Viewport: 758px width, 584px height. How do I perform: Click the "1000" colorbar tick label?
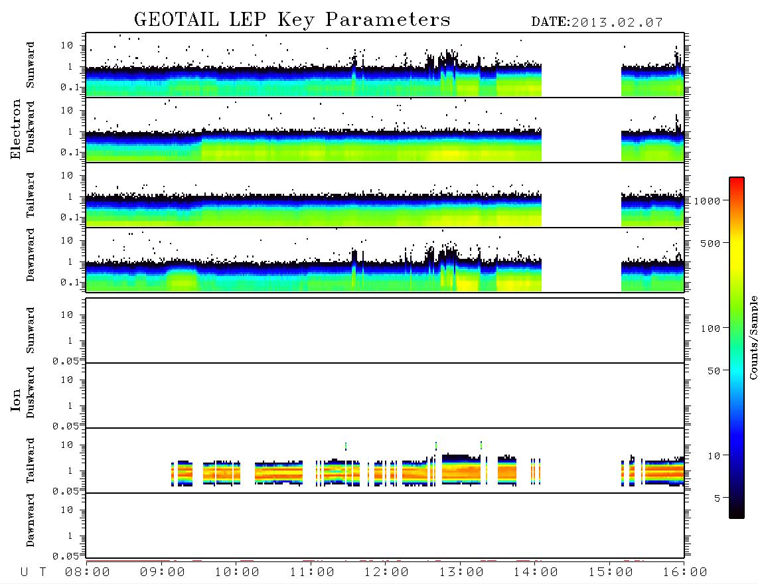click(x=708, y=200)
